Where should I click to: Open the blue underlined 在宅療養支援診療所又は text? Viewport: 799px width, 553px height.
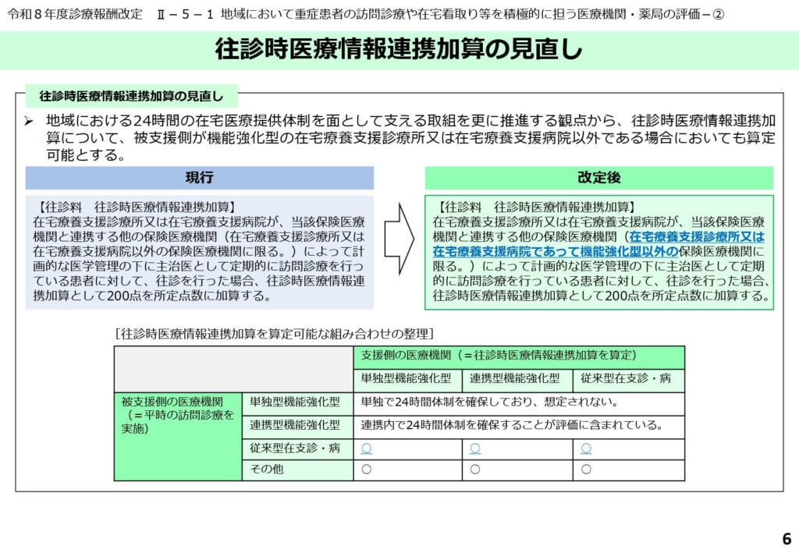697,236
